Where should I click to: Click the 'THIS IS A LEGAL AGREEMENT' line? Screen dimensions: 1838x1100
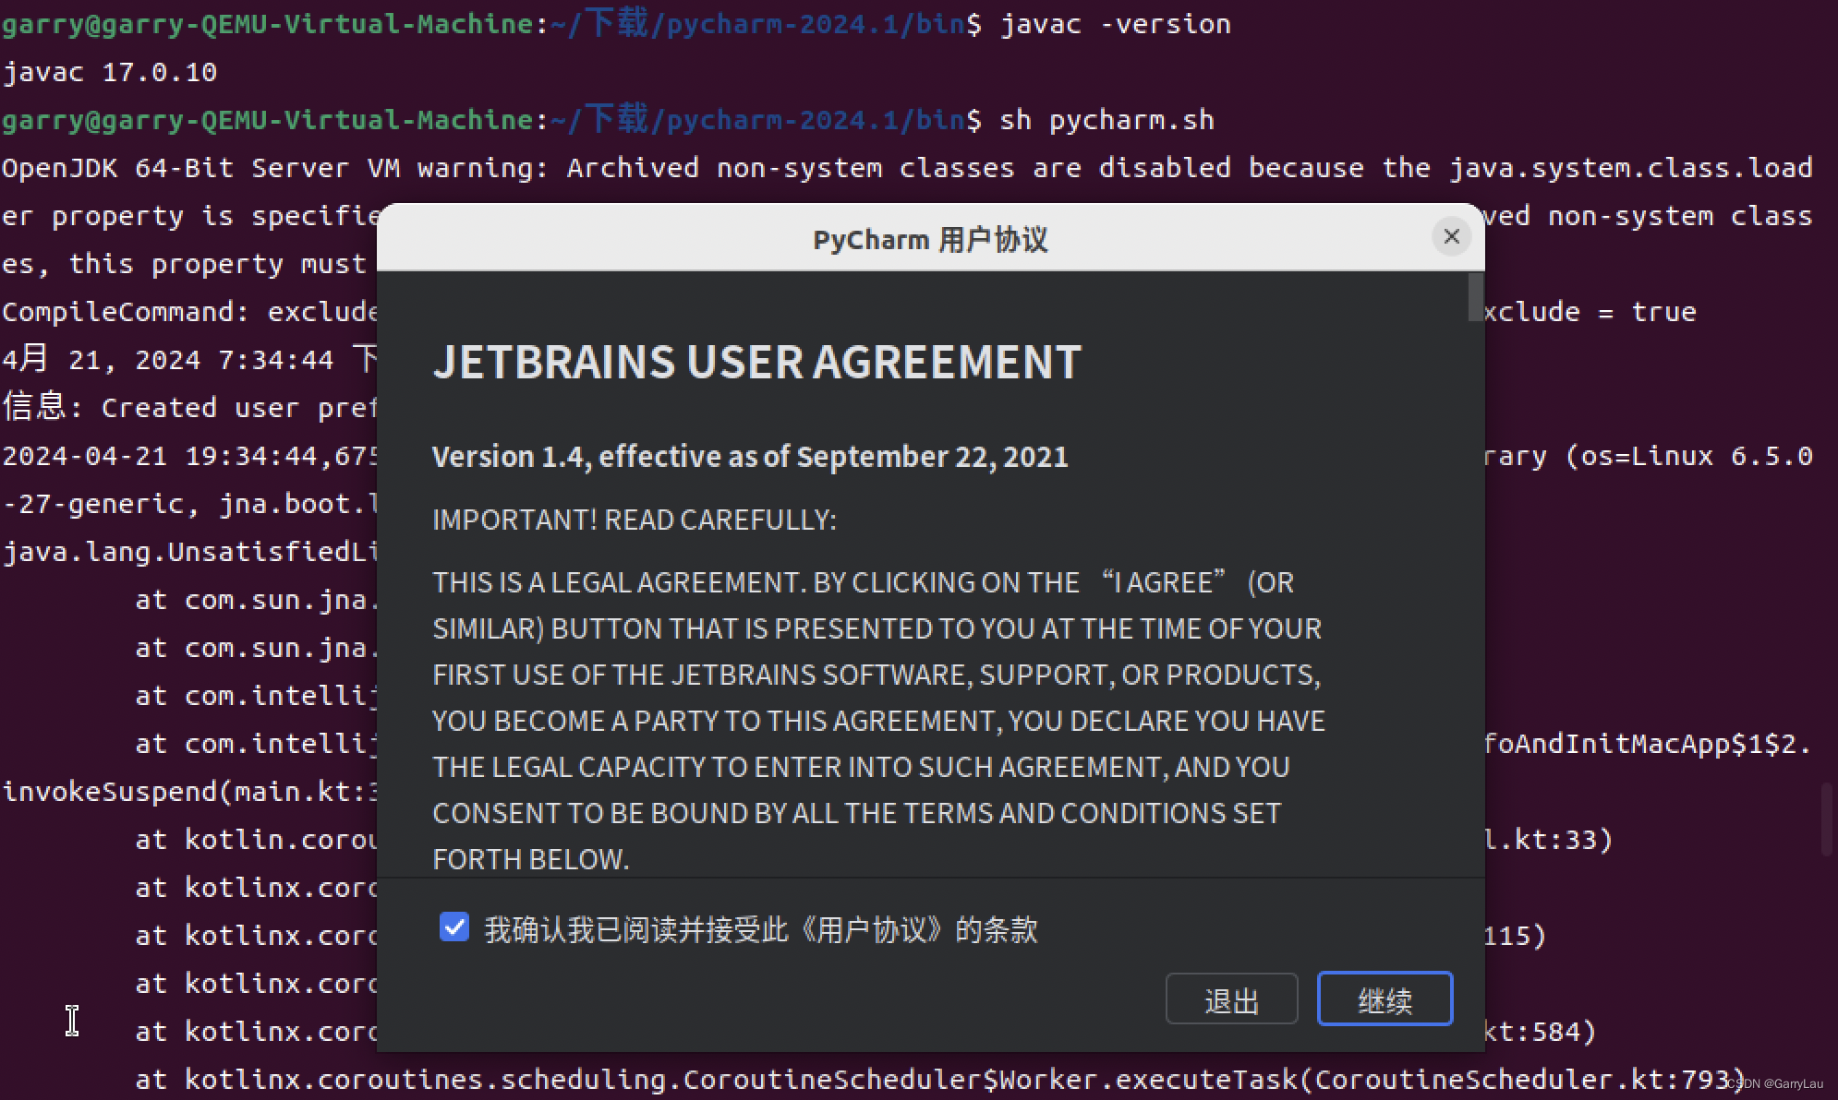[x=864, y=583]
